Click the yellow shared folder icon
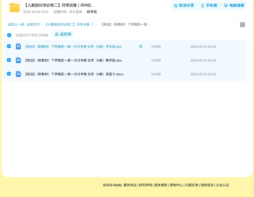The width and height of the screenshot is (254, 197). (x=15, y=8)
